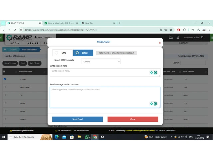
Task: Click the green lightbulb icon in message box
Action: (151, 104)
